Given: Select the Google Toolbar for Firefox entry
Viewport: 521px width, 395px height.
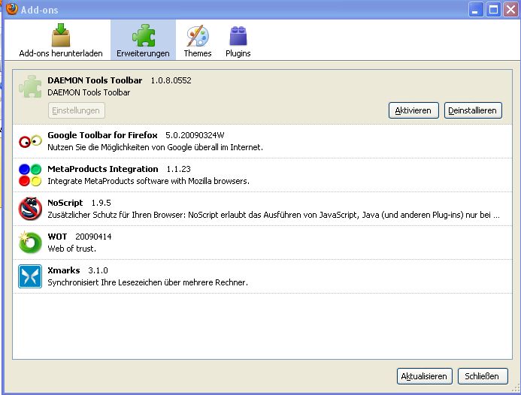Looking at the screenshot, I should (x=262, y=141).
